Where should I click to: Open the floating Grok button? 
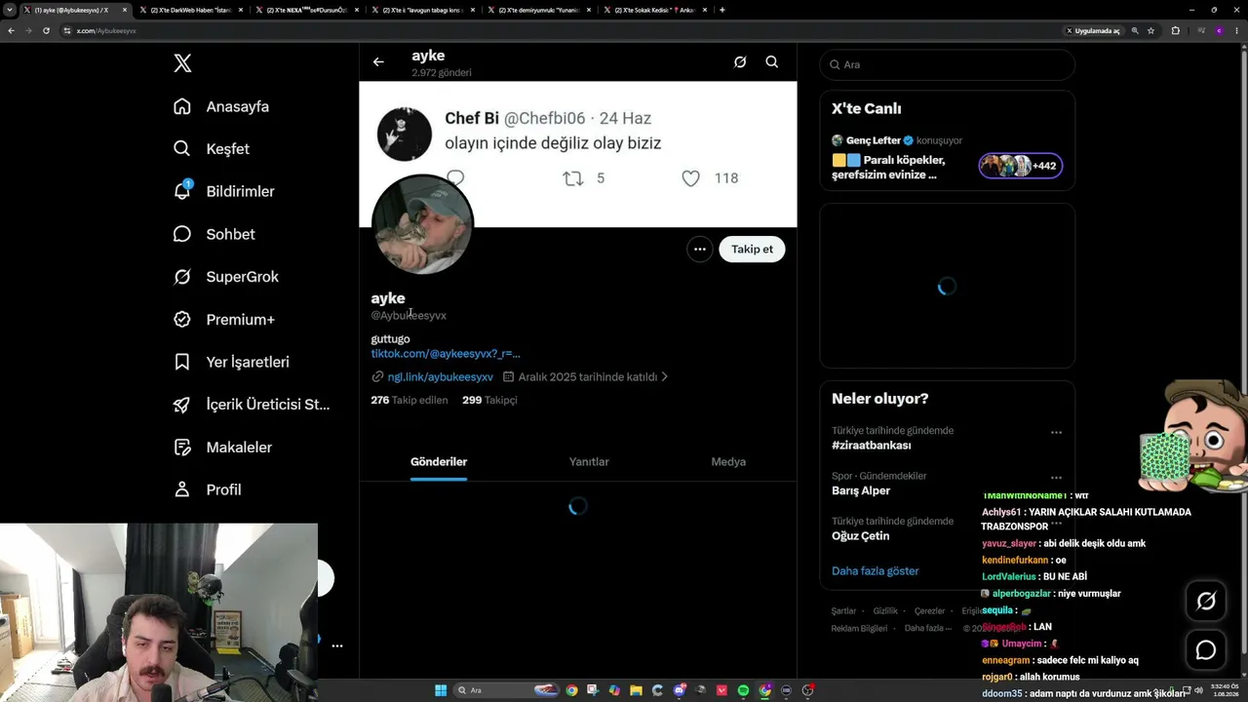tap(1206, 602)
